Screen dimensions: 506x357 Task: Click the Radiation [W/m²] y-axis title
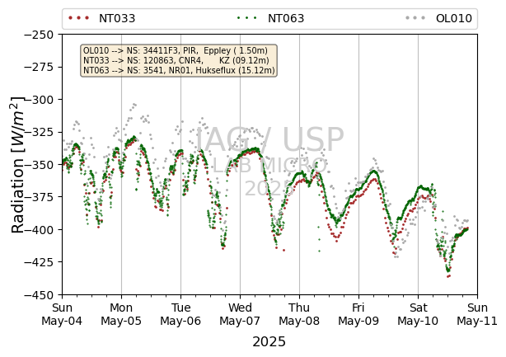[17, 165]
